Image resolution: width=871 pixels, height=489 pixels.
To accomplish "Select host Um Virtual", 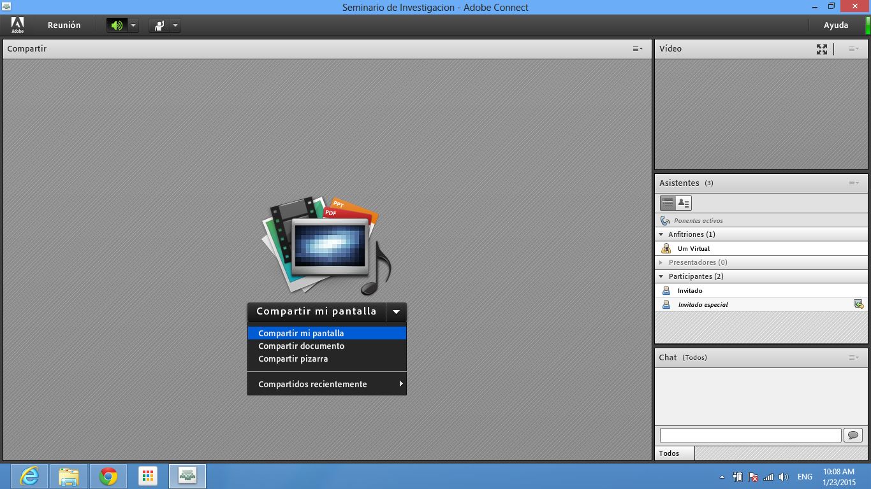I will click(761, 248).
